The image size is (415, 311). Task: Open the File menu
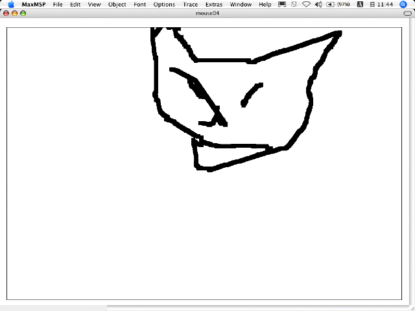pyautogui.click(x=58, y=5)
